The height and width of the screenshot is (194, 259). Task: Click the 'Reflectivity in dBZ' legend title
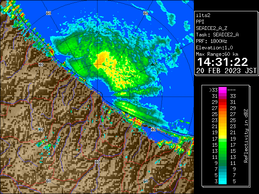click(x=246, y=136)
